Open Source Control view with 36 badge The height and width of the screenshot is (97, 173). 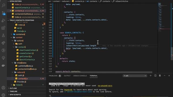pos(4,13)
